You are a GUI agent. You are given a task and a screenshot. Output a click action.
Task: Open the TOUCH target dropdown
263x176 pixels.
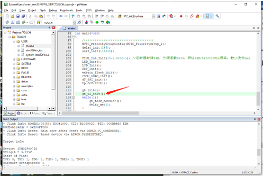click(74, 22)
